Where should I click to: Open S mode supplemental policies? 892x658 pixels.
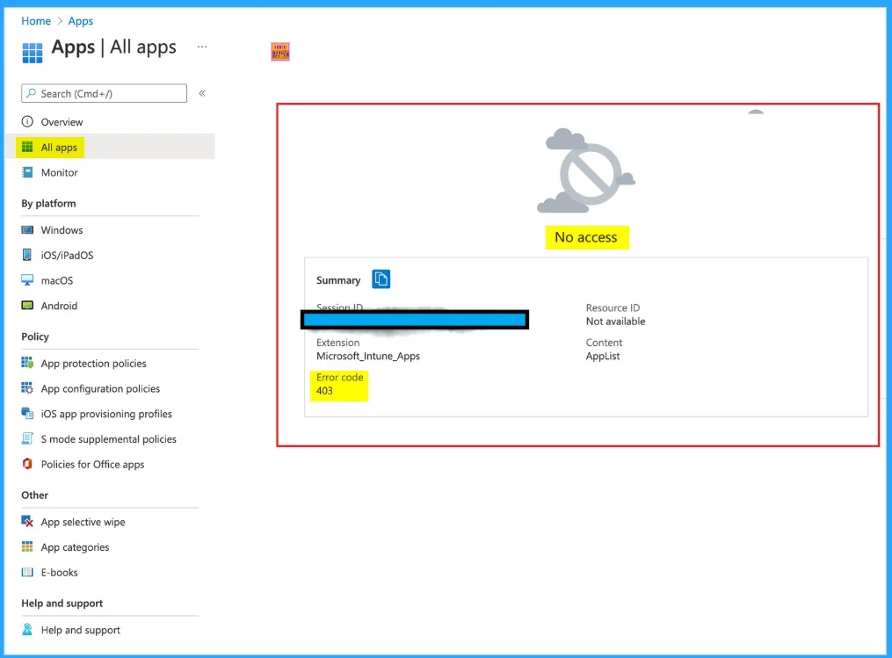(110, 439)
